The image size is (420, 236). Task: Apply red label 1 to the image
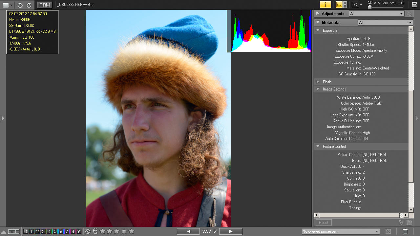[x=31, y=231]
